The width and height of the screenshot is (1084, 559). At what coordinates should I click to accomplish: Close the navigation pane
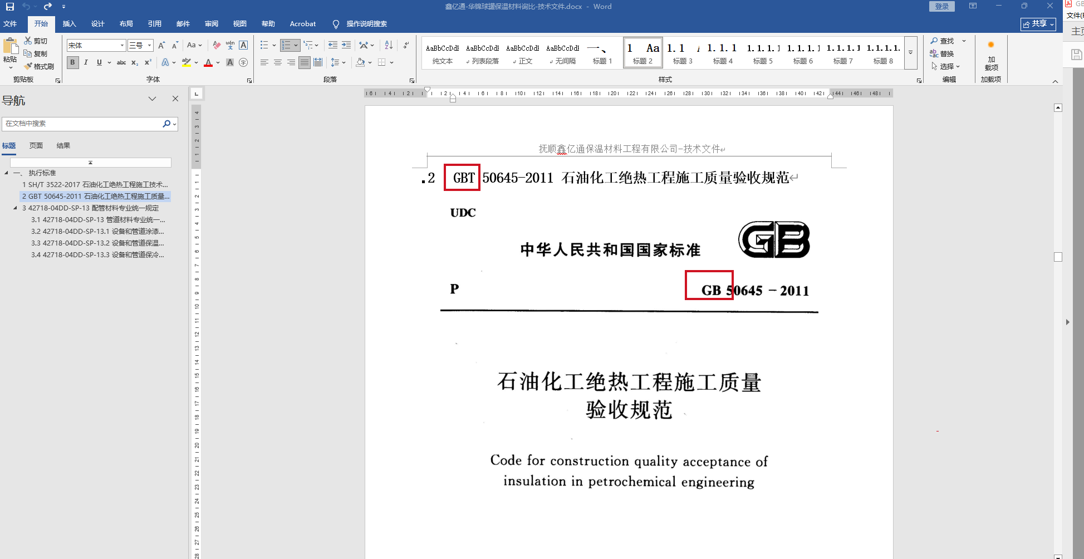pyautogui.click(x=175, y=99)
